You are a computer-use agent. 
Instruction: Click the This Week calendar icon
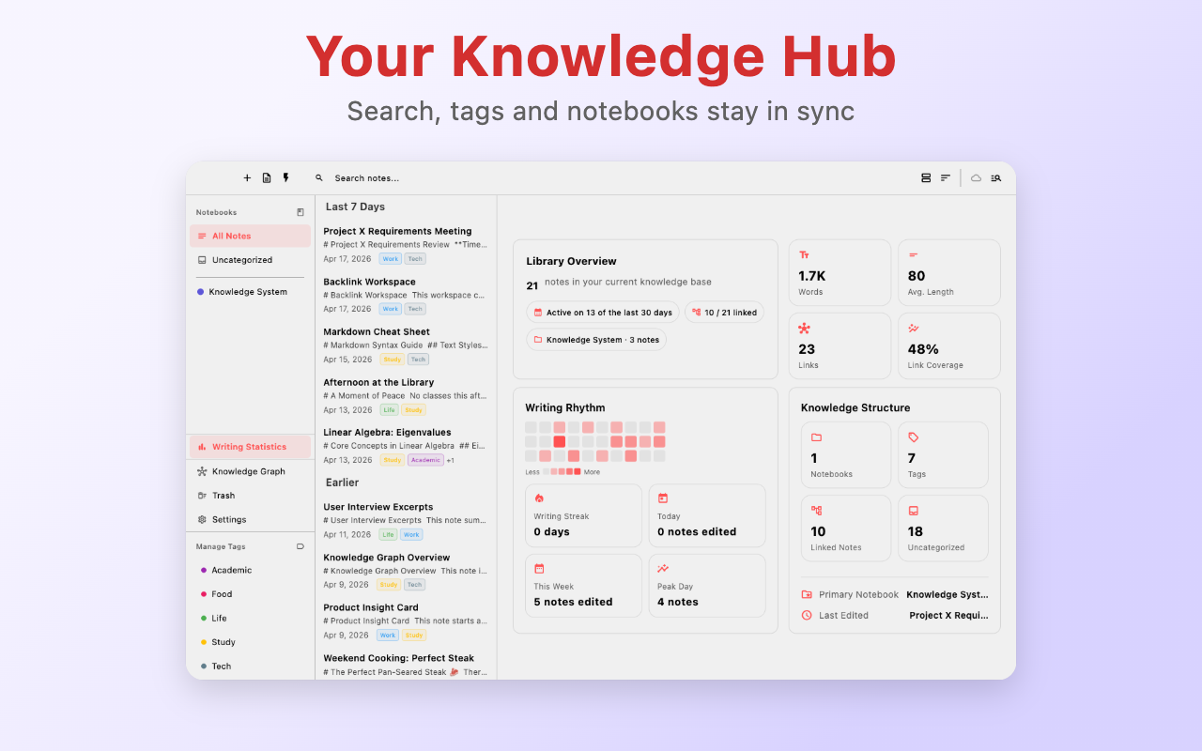click(539, 568)
